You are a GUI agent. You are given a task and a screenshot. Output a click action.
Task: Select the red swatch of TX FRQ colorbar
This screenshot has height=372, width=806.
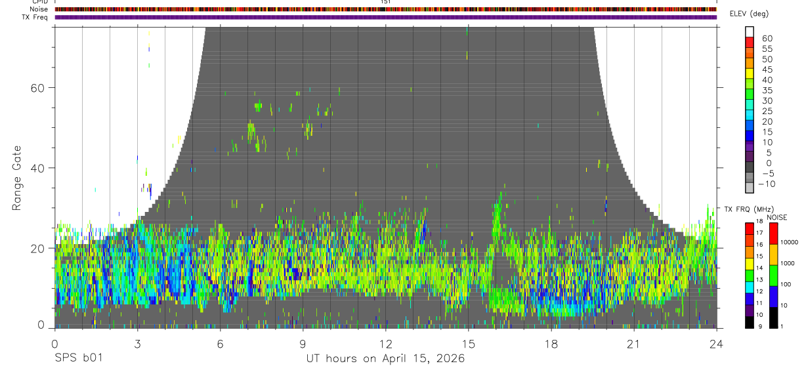(x=750, y=228)
